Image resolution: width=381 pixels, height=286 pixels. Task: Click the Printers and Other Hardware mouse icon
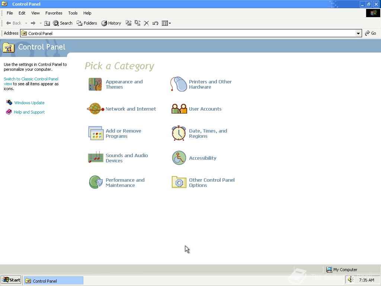179,84
